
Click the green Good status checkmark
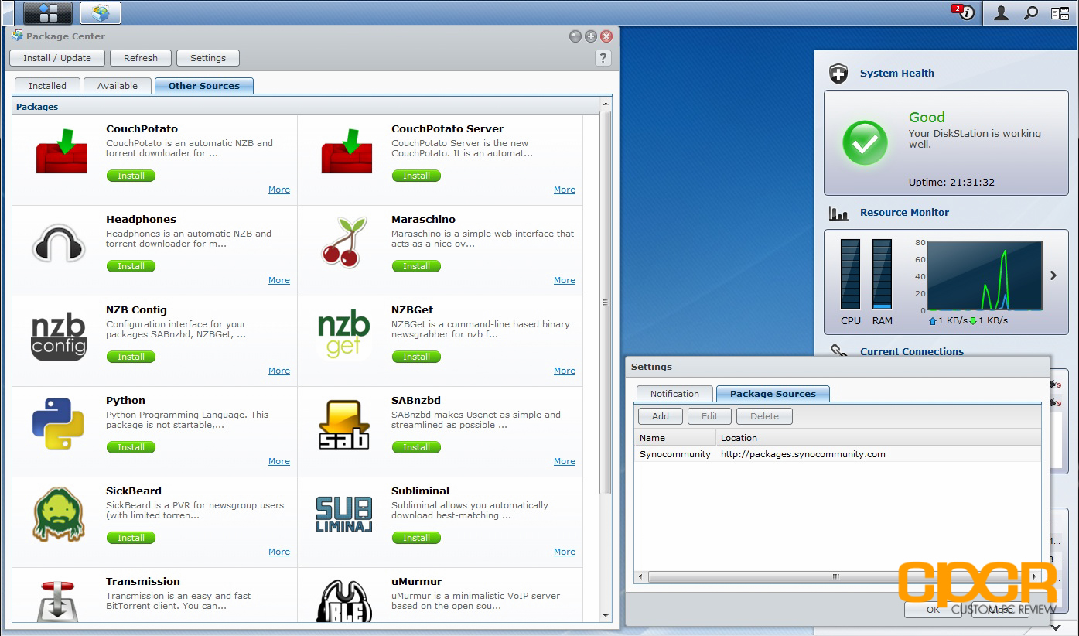click(x=865, y=143)
